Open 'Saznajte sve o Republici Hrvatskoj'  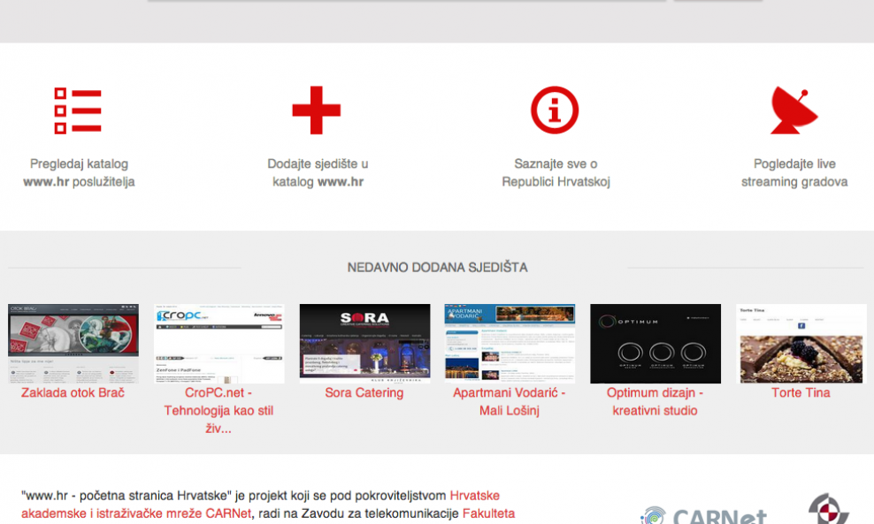click(x=556, y=172)
